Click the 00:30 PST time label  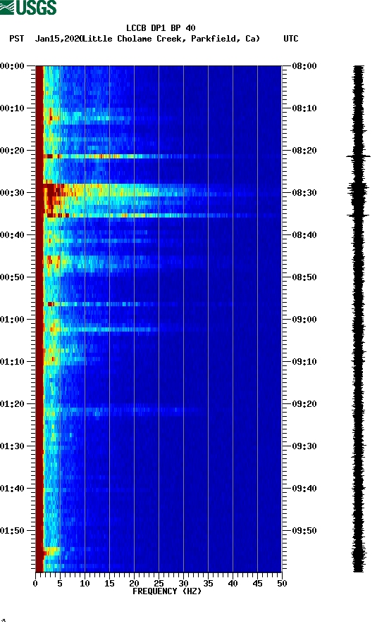coord(12,193)
